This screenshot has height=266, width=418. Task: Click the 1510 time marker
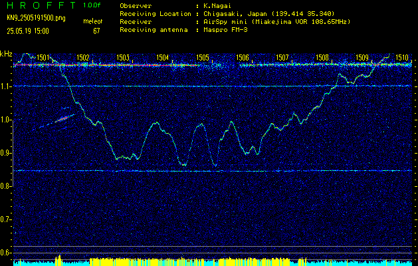tap(402, 57)
